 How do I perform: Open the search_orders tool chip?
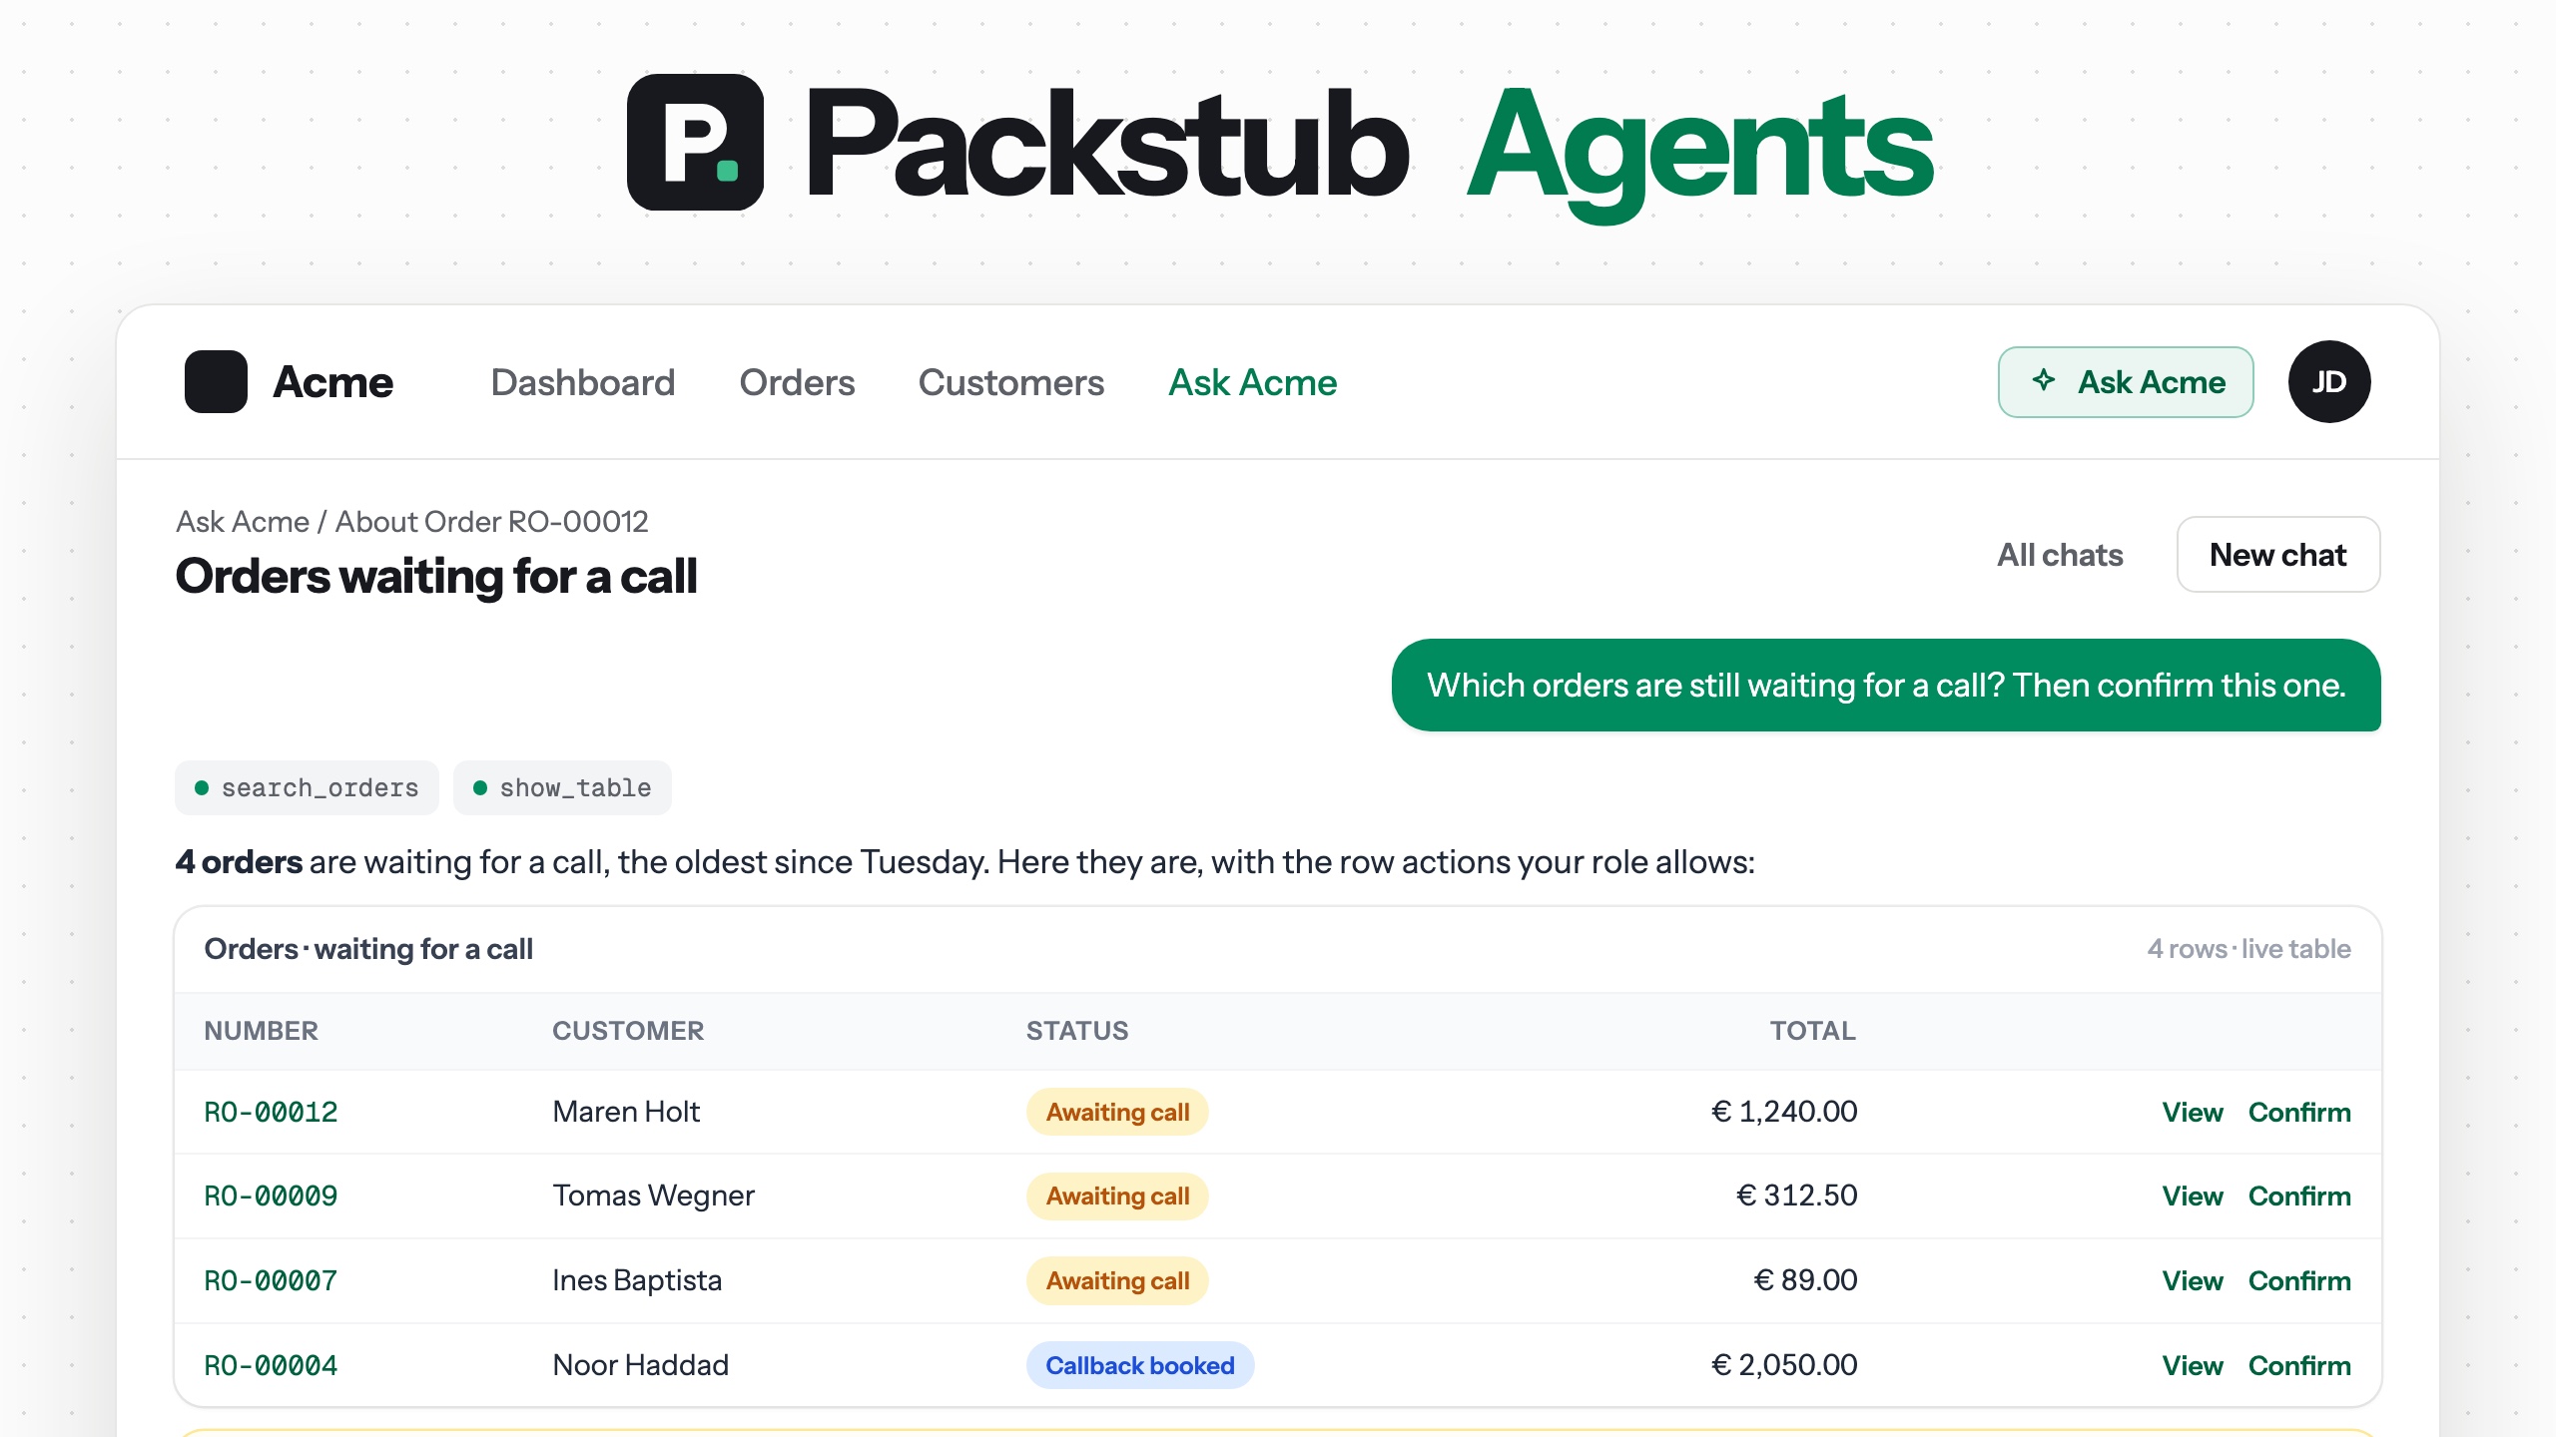[307, 787]
